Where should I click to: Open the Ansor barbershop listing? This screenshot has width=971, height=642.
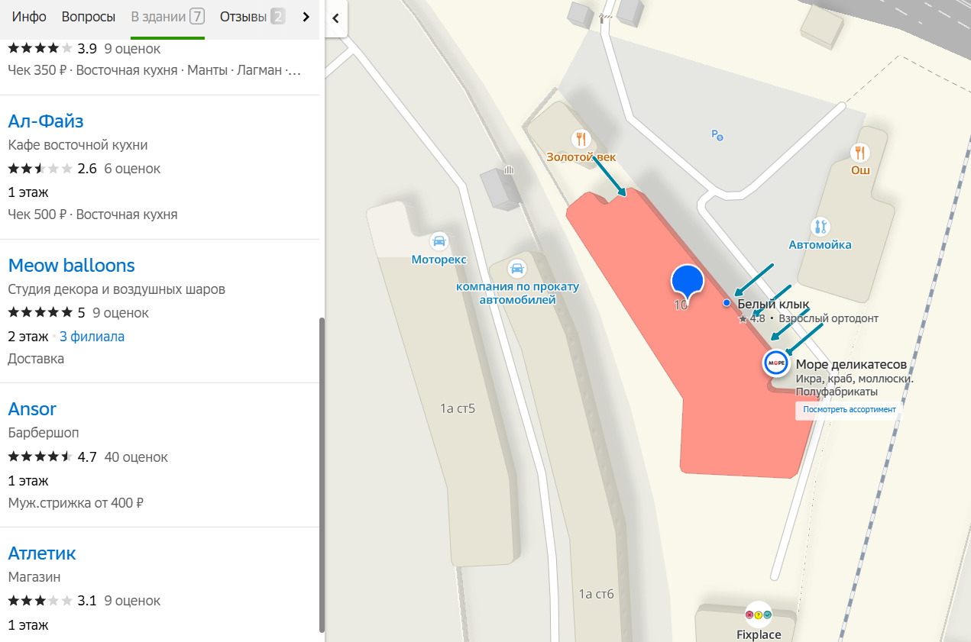pos(32,409)
